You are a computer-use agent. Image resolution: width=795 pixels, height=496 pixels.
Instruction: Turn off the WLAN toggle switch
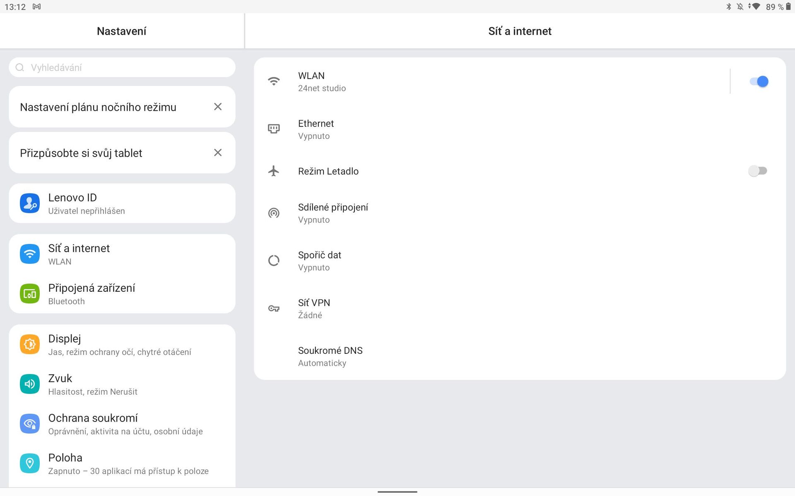pos(759,81)
